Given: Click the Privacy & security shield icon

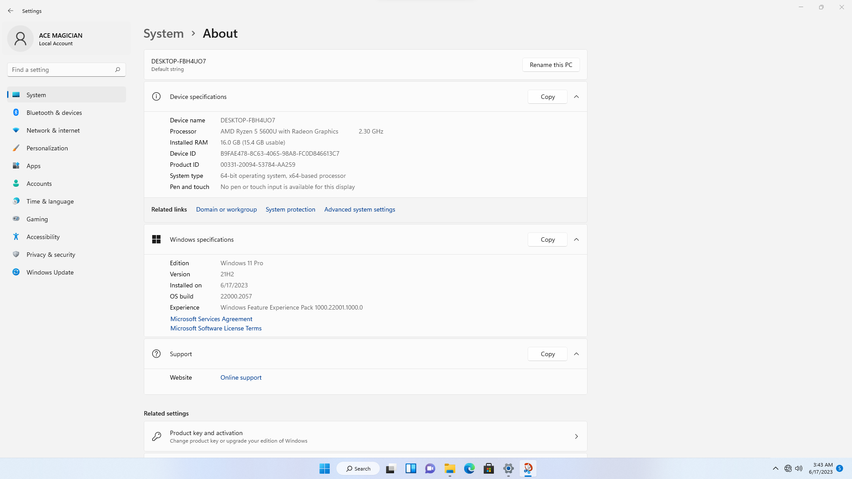Looking at the screenshot, I should click(16, 254).
